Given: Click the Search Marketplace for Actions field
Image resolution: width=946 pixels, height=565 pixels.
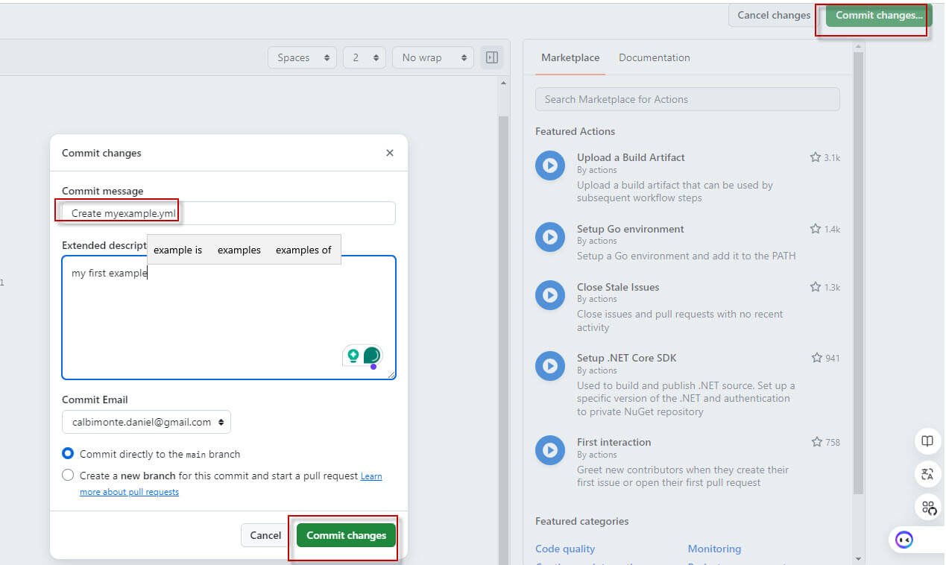Looking at the screenshot, I should click(687, 98).
